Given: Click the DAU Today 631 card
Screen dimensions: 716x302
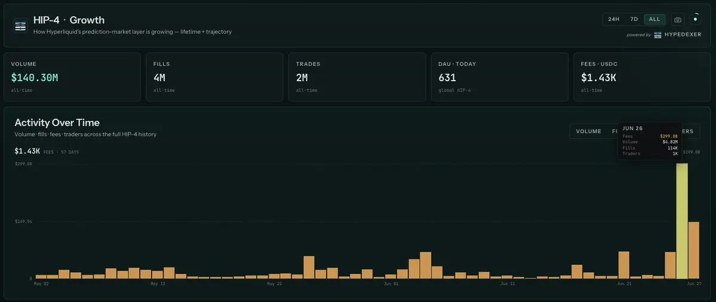Looking at the screenshot, I should point(500,76).
